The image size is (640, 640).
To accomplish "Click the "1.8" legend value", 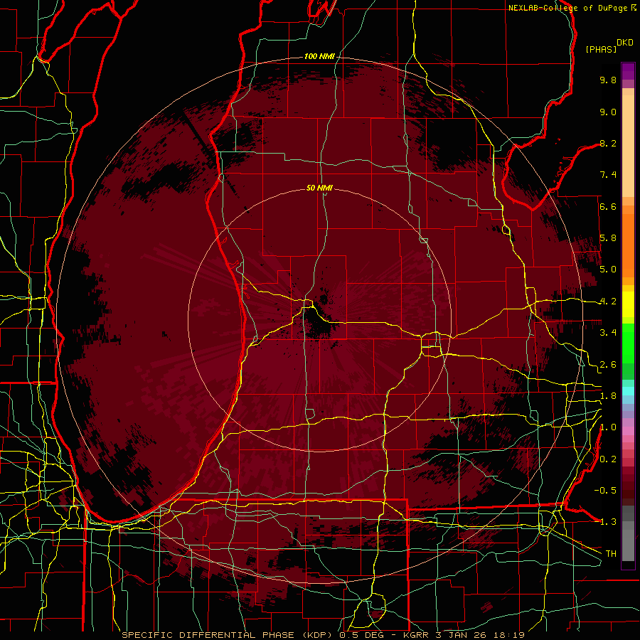I will click(x=608, y=396).
